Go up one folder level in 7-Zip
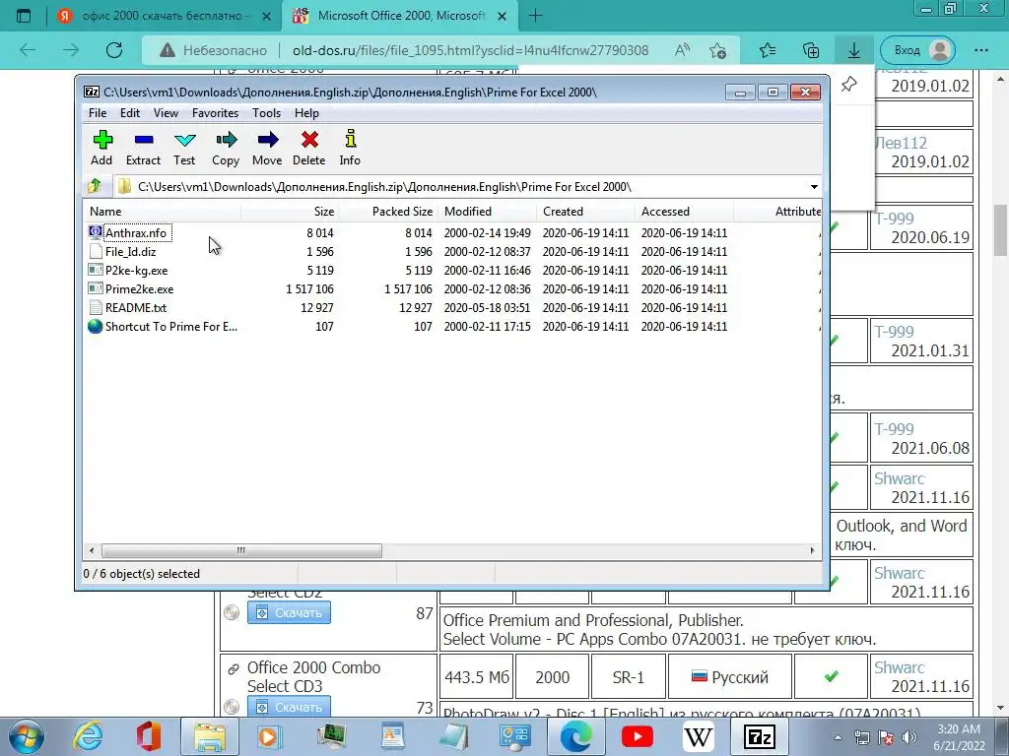 click(95, 186)
